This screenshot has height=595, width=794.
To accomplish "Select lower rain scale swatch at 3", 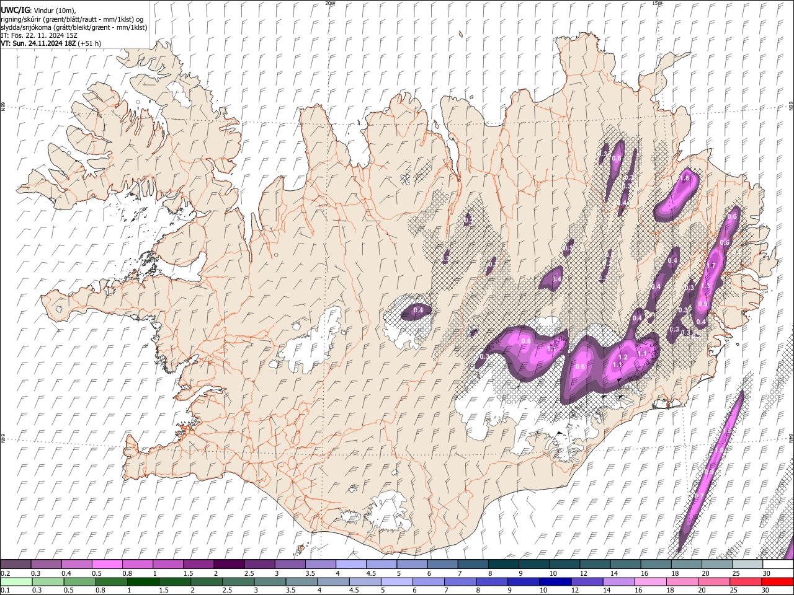I will [270, 582].
